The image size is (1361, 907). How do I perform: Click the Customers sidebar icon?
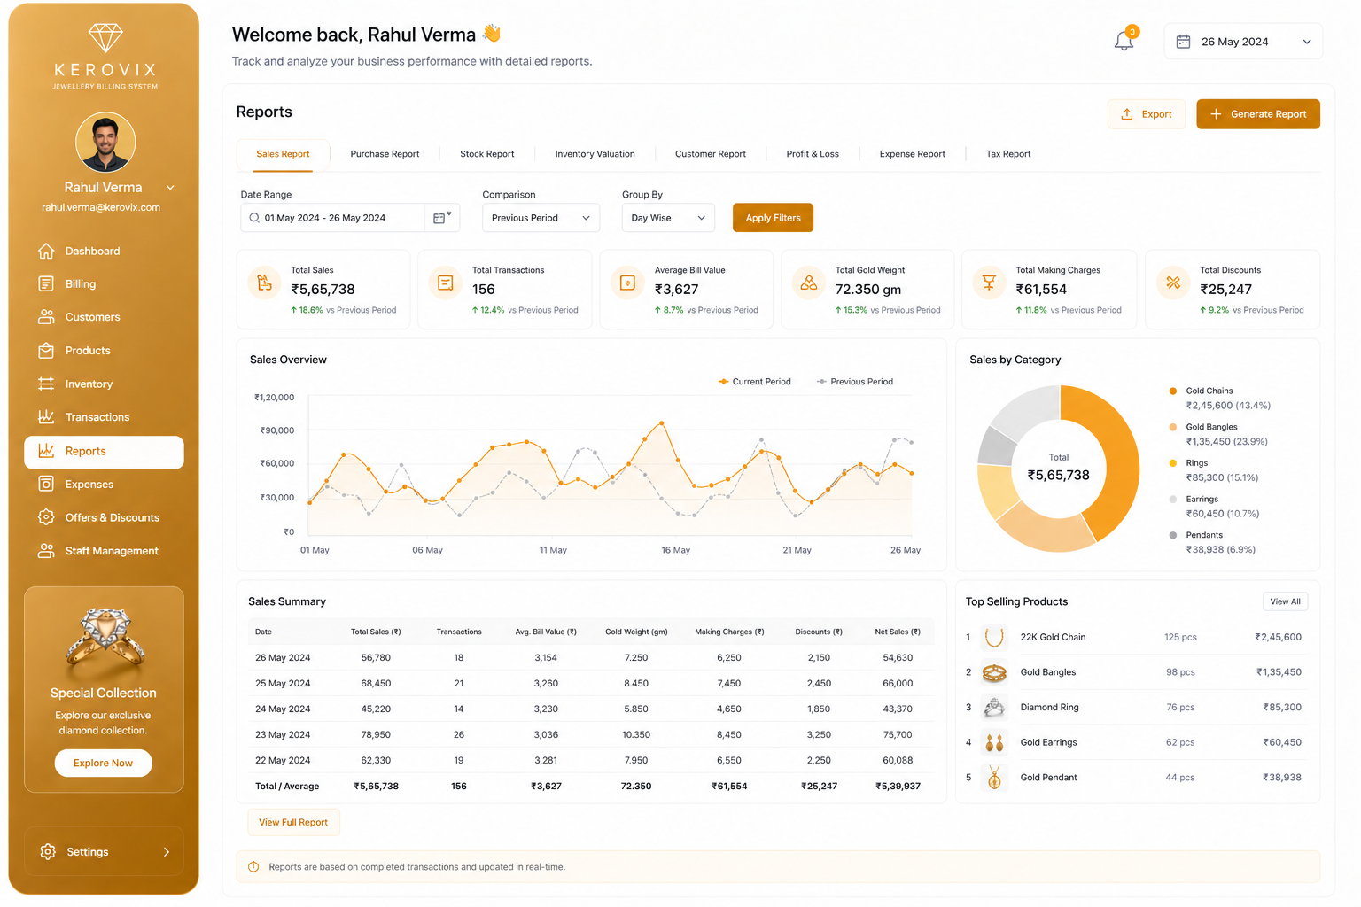[46, 317]
